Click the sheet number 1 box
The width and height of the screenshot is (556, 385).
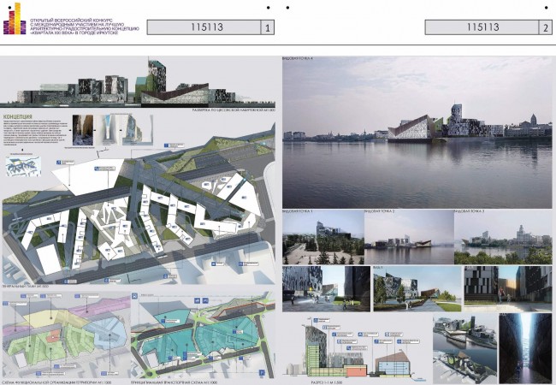click(x=268, y=27)
